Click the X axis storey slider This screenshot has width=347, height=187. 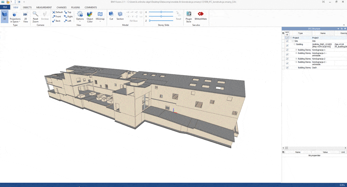[161, 12]
